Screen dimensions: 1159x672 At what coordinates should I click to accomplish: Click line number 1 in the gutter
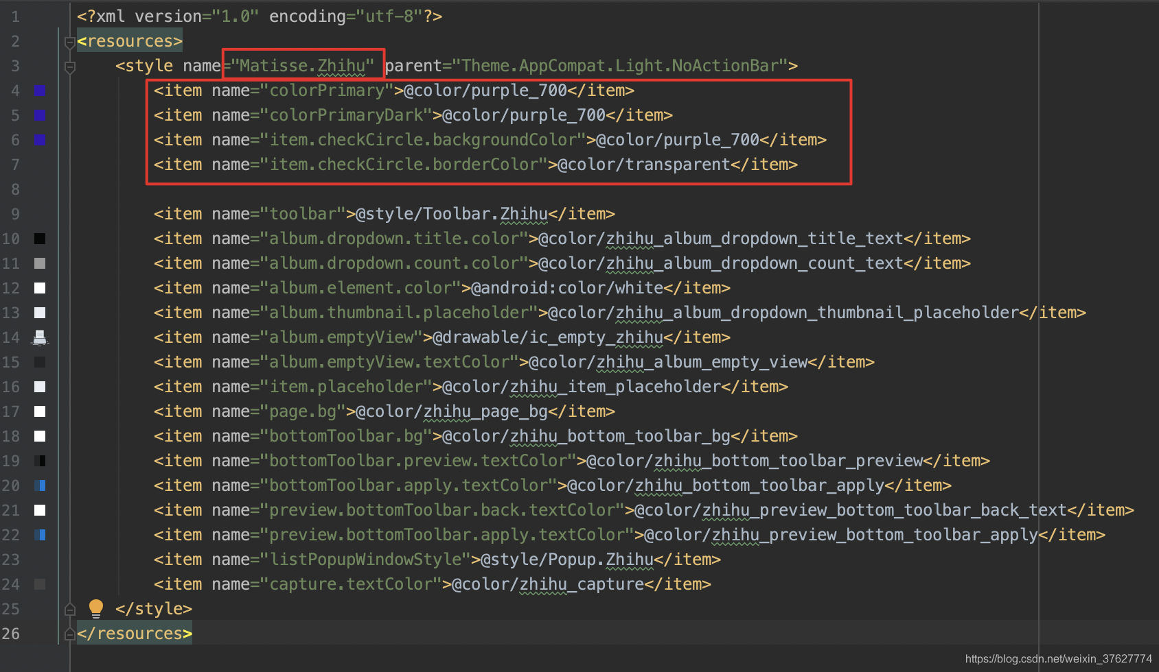pos(15,16)
